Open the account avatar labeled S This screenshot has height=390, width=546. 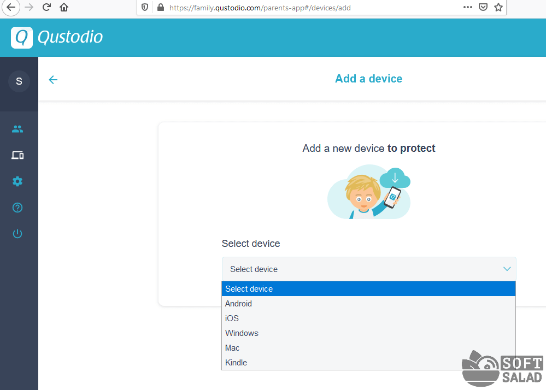click(x=19, y=81)
